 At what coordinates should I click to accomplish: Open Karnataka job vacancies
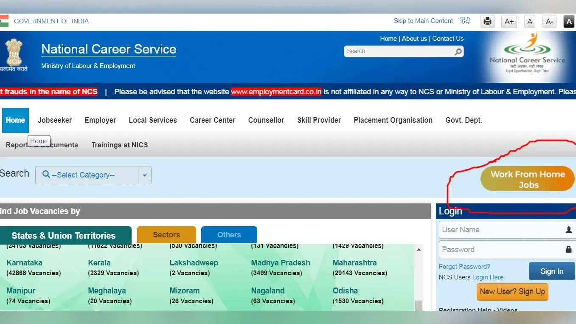[24, 263]
